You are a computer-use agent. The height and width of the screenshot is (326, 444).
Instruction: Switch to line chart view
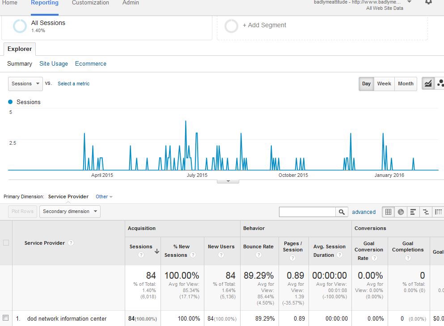pyautogui.click(x=428, y=84)
